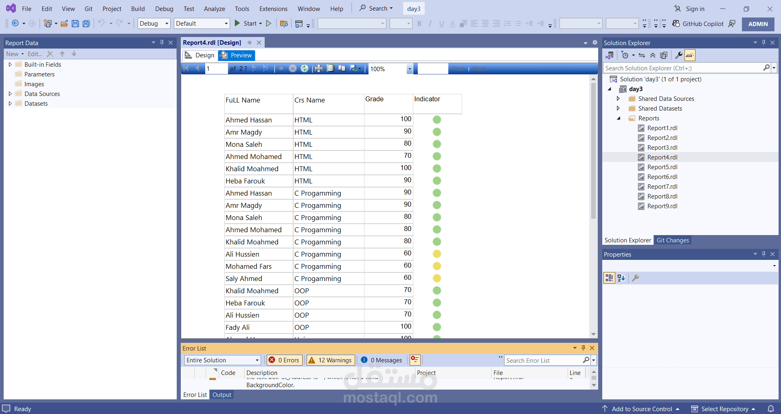The image size is (781, 414).
Task: Click the notifications bell in the status bar
Action: [x=771, y=409]
